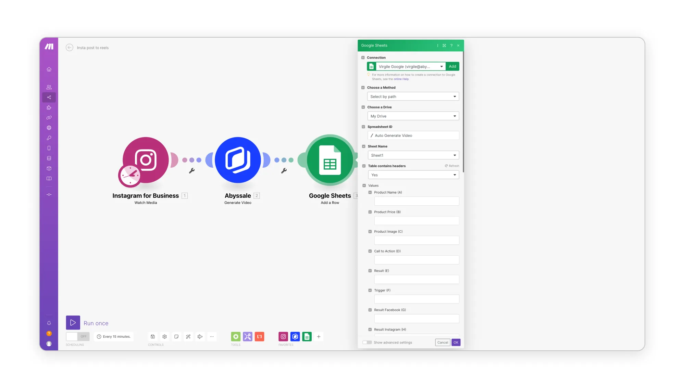Open the My Drive dropdown
Screen dimensions: 685x388
click(413, 116)
